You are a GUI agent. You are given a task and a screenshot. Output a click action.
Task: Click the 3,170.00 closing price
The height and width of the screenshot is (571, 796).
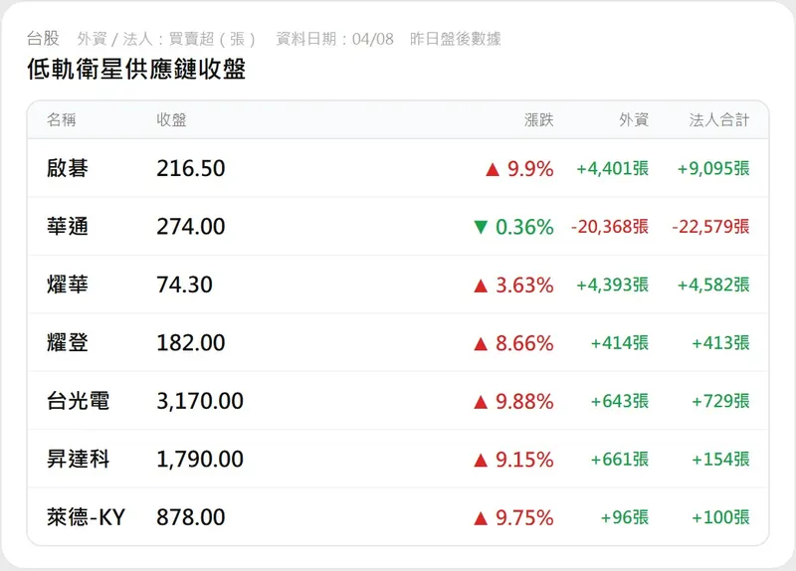(x=200, y=402)
